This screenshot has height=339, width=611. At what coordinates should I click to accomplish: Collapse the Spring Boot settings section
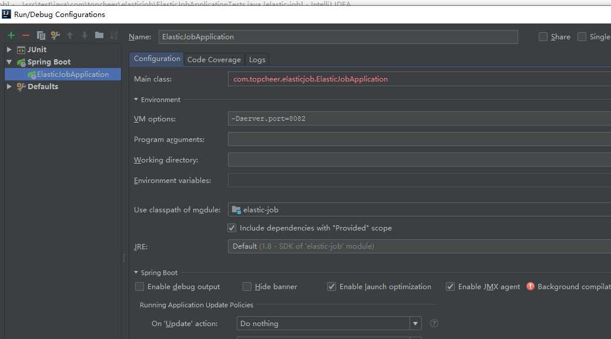[136, 273]
